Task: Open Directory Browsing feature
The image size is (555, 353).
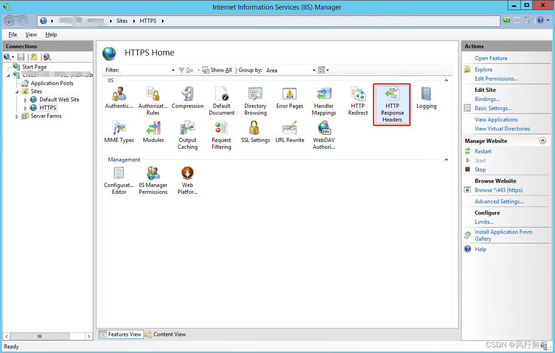Action: 255,101
